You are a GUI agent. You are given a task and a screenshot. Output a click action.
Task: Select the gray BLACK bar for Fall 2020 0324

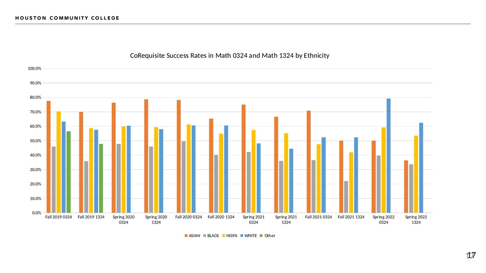pos(184,177)
